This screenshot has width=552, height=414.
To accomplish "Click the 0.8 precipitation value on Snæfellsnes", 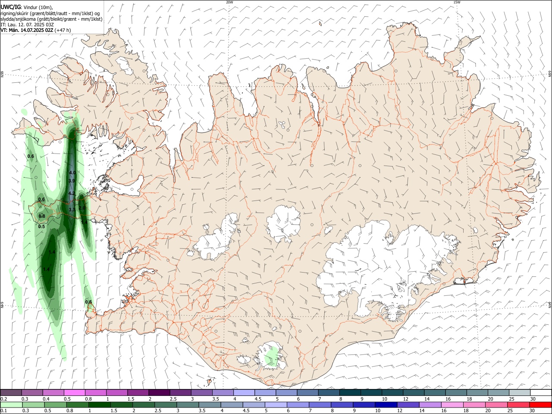I will 42,216.
